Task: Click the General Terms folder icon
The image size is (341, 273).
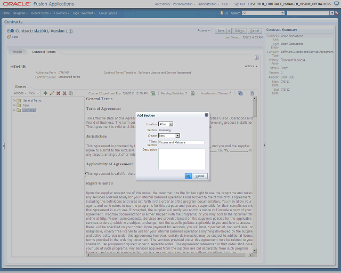Action: click(19, 100)
